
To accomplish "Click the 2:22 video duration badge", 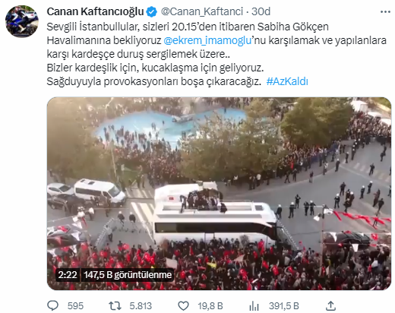I will (x=68, y=275).
